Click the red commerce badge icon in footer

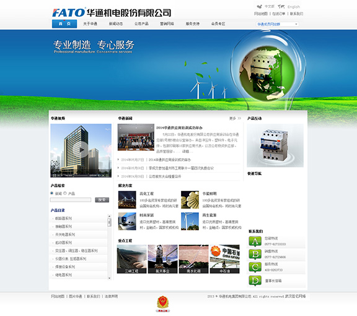162,304
